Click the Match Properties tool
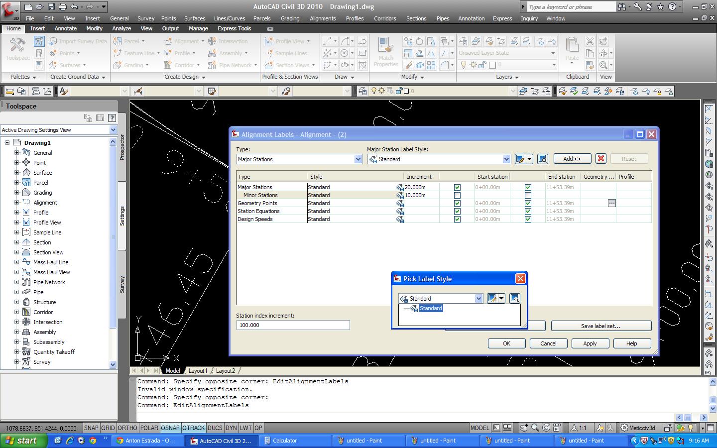The width and height of the screenshot is (717, 448). pos(386,52)
